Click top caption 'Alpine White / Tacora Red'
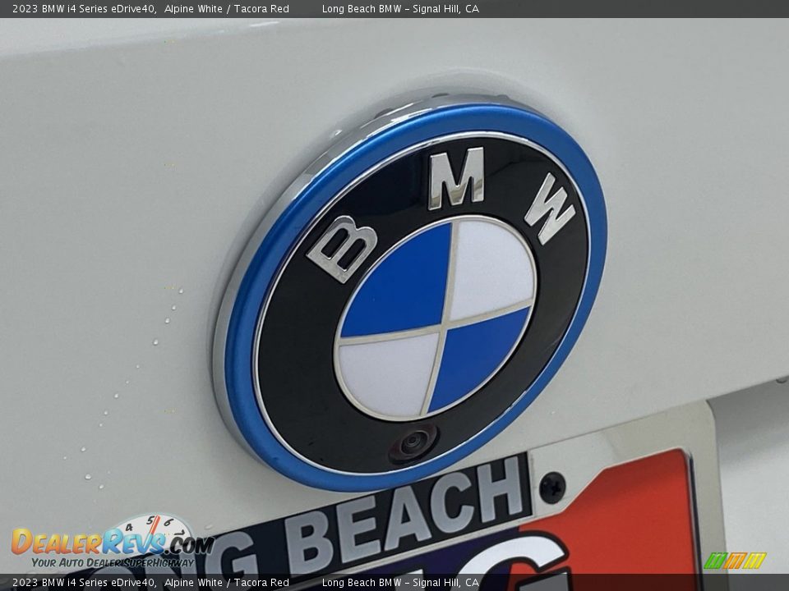789x591 pixels. 227,8
